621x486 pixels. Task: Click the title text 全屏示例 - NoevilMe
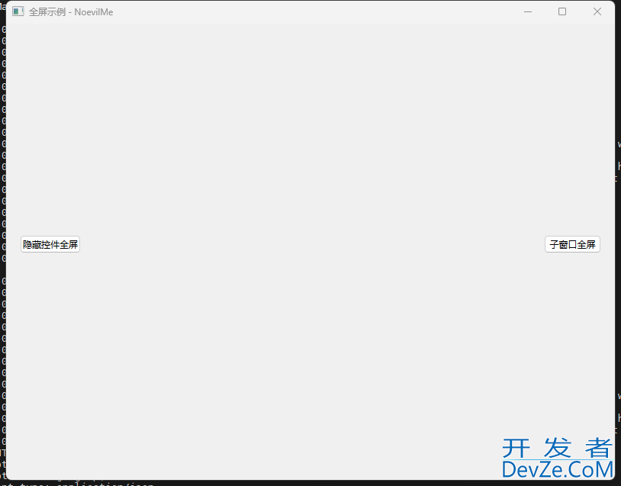pos(71,12)
